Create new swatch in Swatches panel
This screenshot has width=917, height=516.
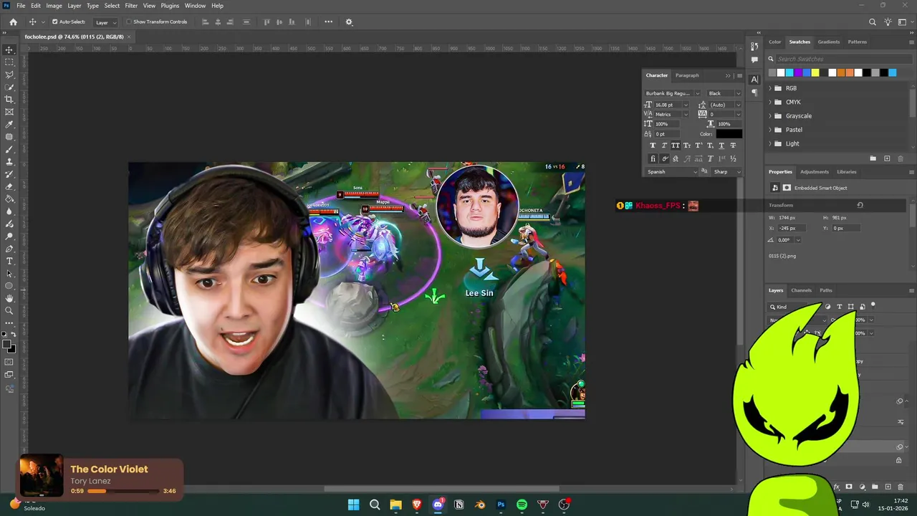pyautogui.click(x=887, y=158)
